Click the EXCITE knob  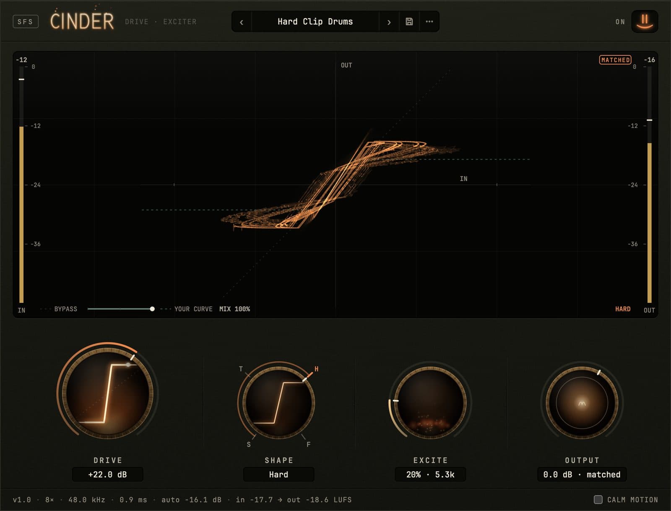point(431,403)
